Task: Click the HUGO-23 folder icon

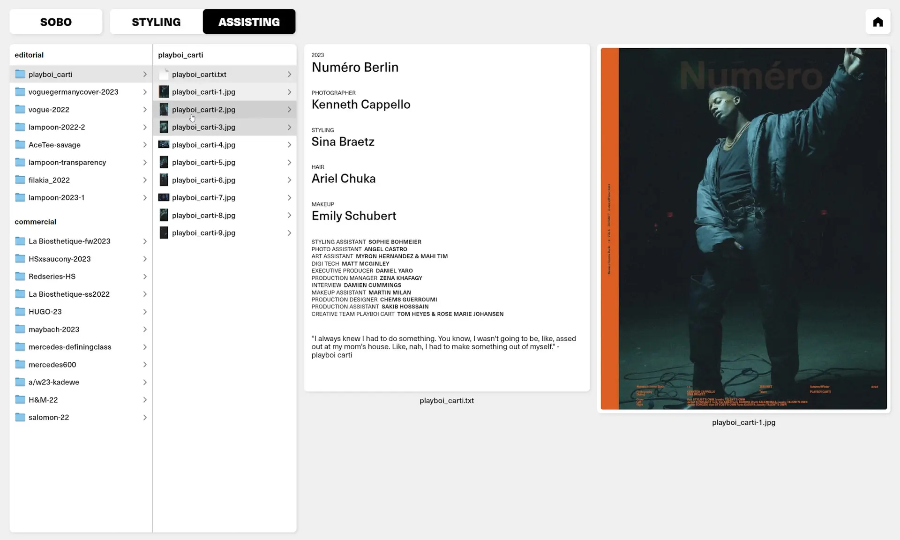Action: coord(20,312)
